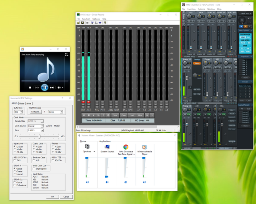The height and width of the screenshot is (204, 256).
Task: Click System Sounds volume slider handle
Action: pos(106,176)
